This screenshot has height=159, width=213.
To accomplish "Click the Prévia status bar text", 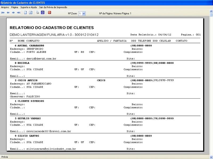I will click(5, 157).
